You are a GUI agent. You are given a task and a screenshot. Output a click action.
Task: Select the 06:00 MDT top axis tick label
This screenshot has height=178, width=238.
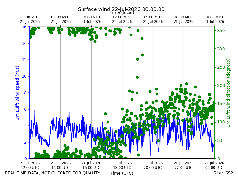pos(30,19)
